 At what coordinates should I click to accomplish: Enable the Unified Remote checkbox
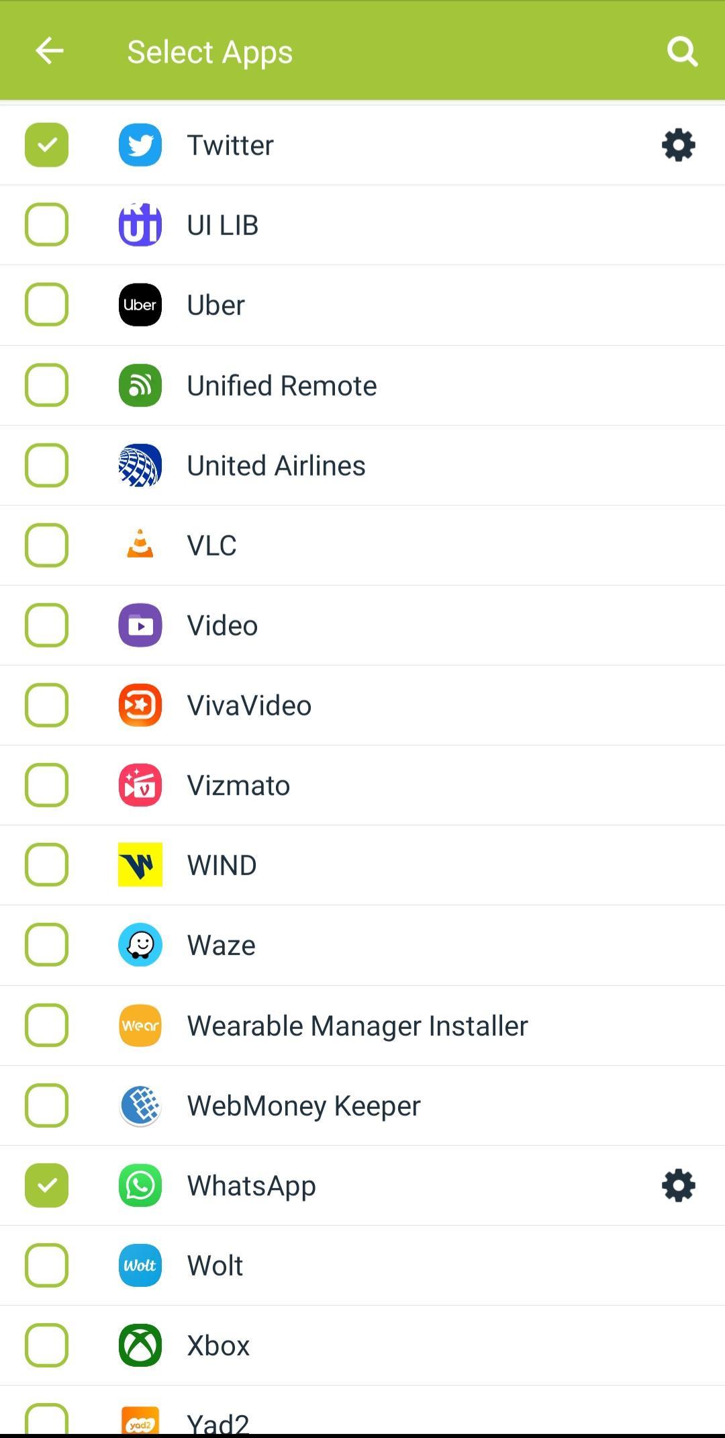46,386
